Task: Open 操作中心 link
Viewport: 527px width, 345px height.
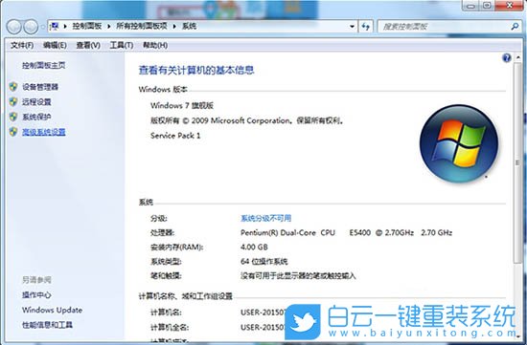Action: [x=36, y=294]
